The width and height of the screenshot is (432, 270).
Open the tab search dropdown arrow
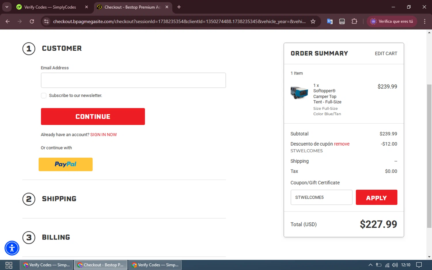(7, 7)
